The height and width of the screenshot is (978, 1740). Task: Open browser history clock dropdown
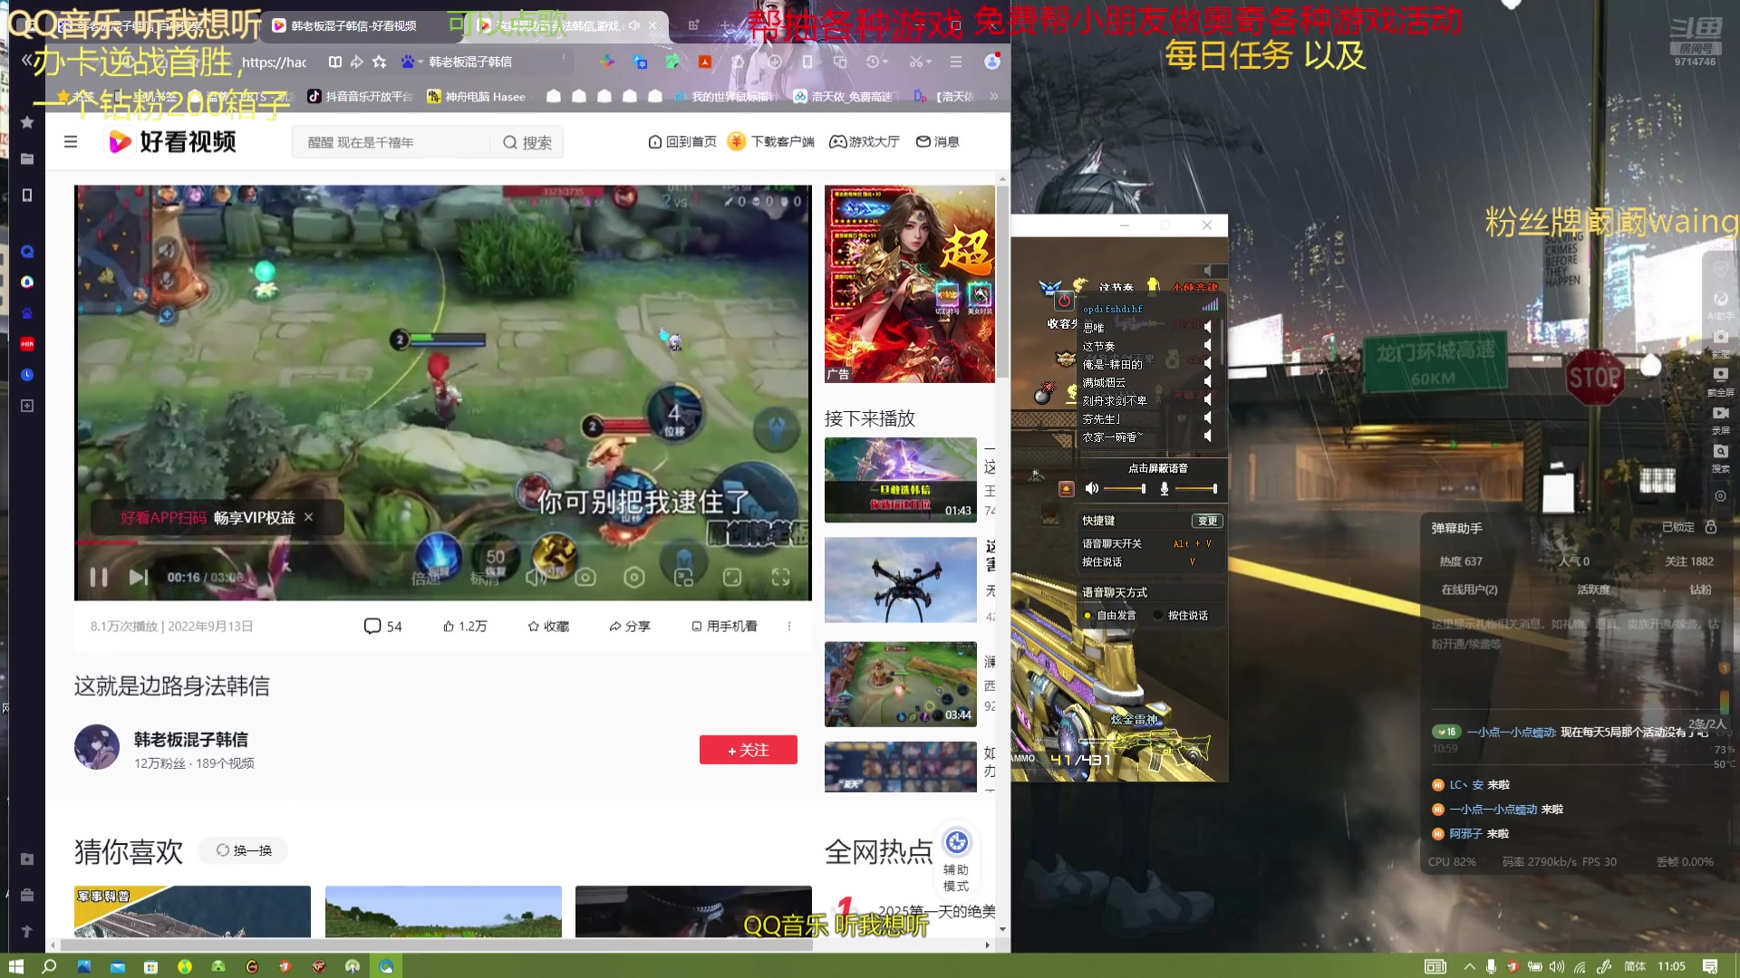pos(876,62)
